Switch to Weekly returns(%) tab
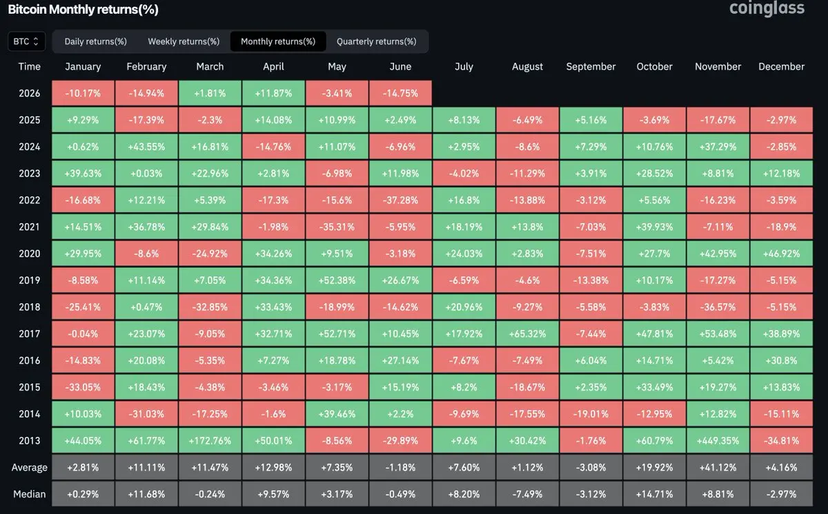 (184, 41)
